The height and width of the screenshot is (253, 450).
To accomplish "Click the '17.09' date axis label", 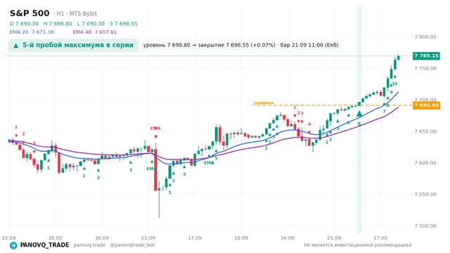I will 195,238.
